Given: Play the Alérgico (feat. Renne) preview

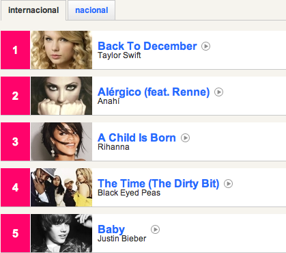Looking at the screenshot, I should (x=218, y=92).
